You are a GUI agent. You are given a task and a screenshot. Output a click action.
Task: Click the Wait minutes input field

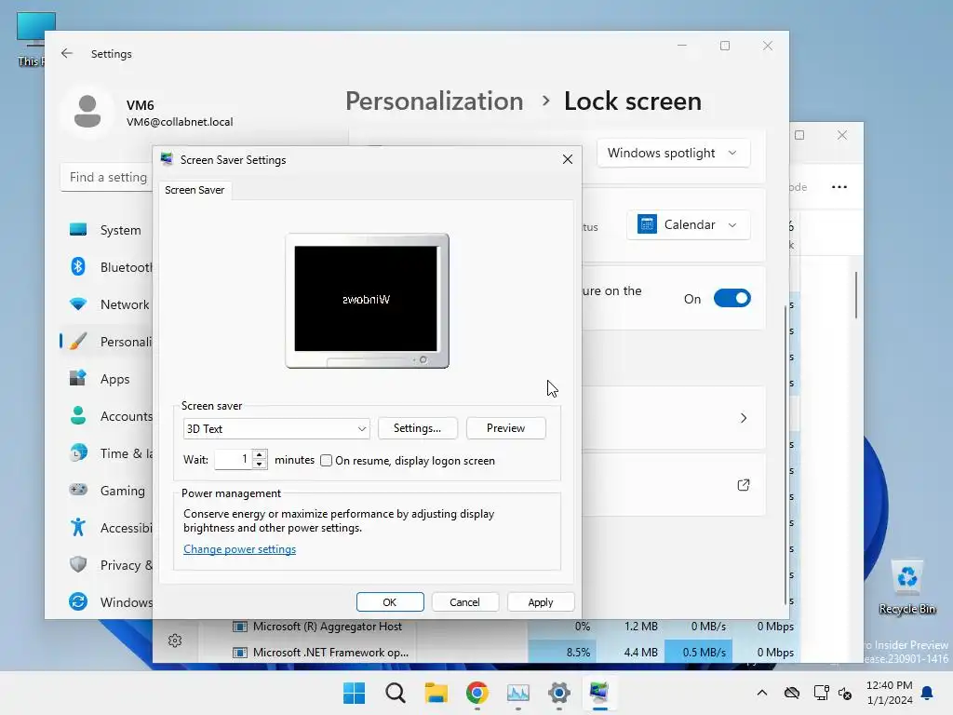pyautogui.click(x=234, y=460)
